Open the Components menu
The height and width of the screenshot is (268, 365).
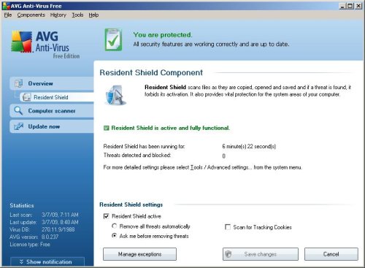pyautogui.click(x=31, y=15)
